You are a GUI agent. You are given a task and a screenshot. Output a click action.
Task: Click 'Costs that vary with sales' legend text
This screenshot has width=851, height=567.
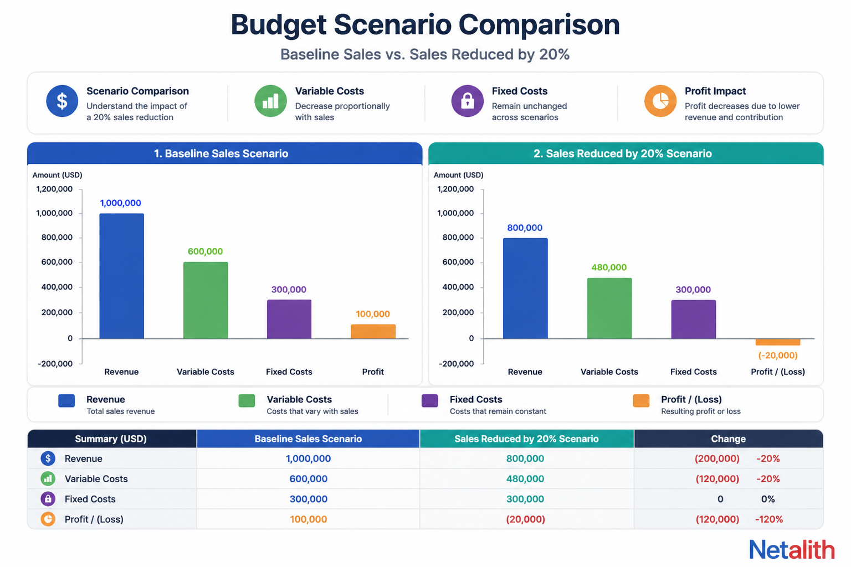tap(312, 411)
